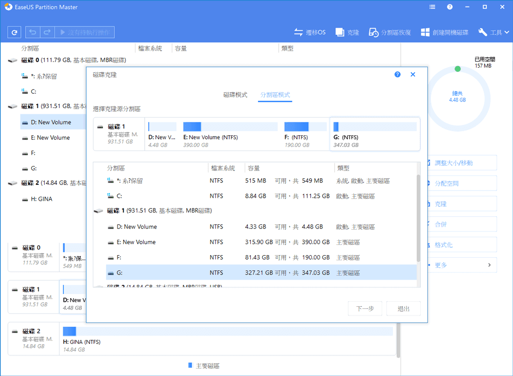Click the 主要磁區 legend swatch
This screenshot has height=376, width=513.
point(190,365)
